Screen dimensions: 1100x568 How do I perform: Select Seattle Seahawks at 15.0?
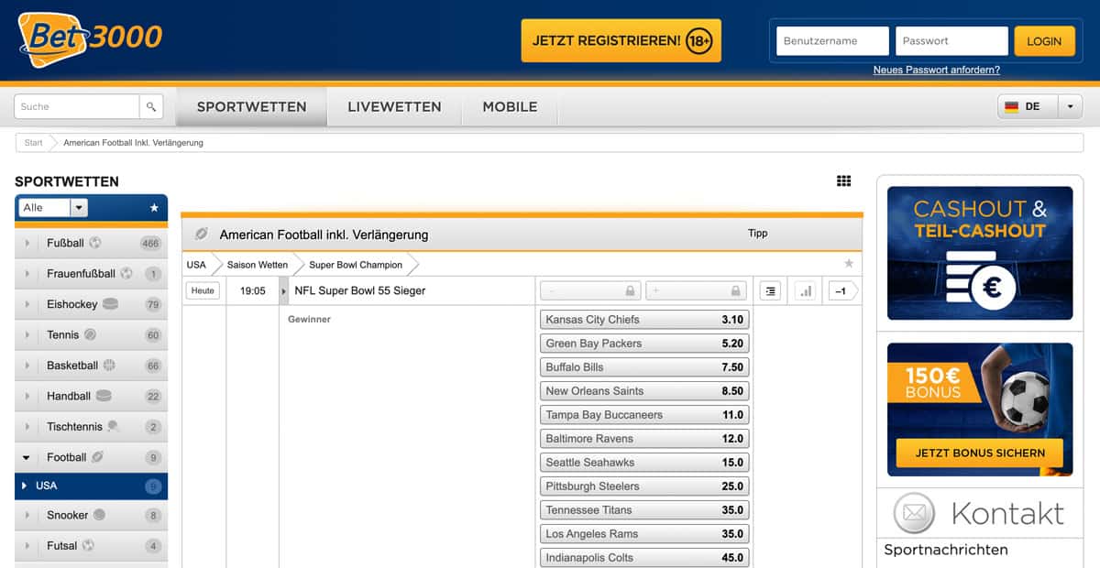[643, 463]
